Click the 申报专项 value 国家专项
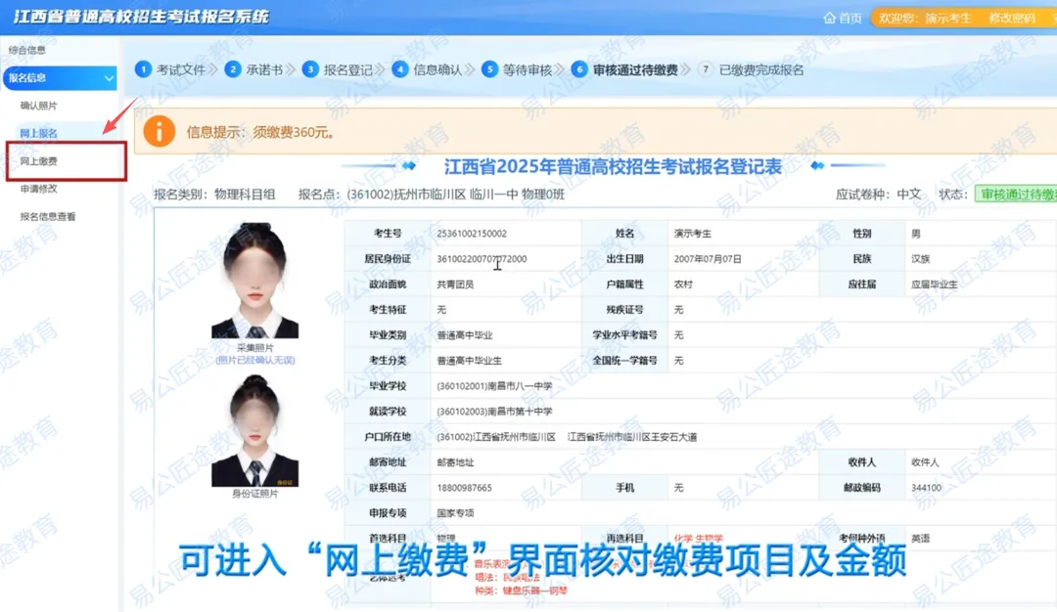The image size is (1057, 612). [x=455, y=513]
